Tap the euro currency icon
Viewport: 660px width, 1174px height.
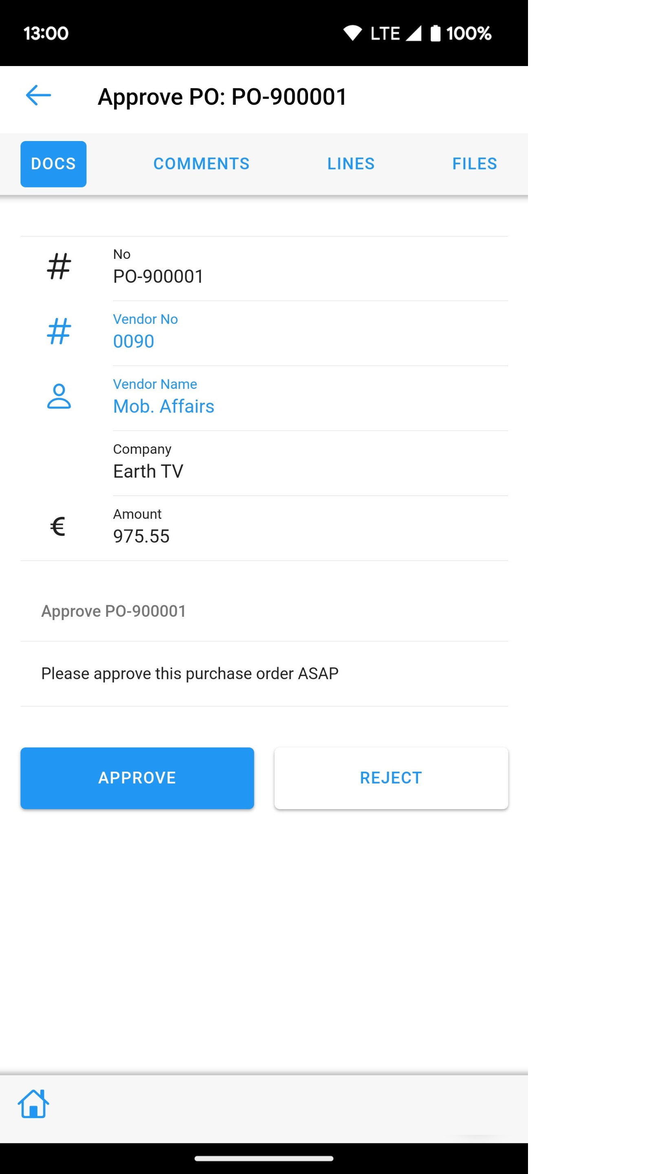tap(58, 526)
